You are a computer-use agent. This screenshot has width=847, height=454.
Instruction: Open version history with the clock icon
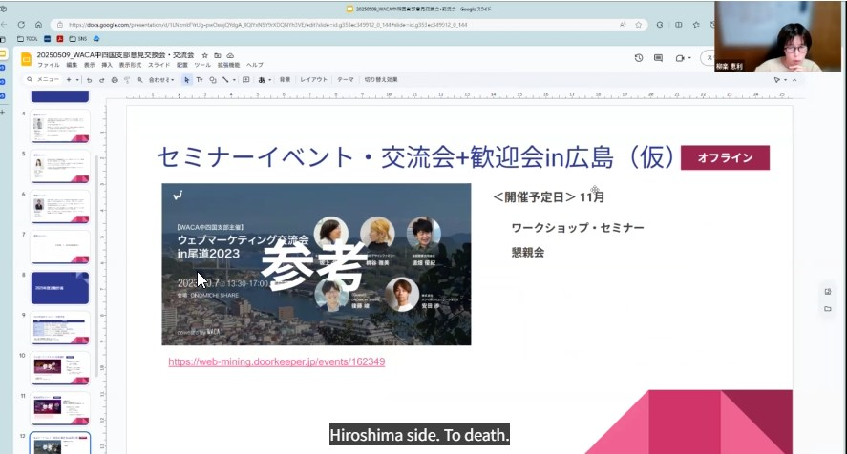coord(638,58)
